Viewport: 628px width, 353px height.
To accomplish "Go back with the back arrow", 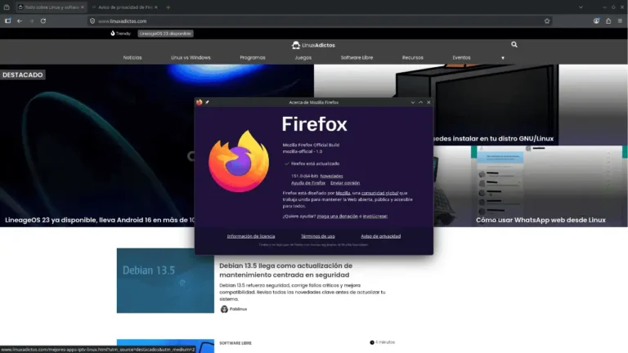I will coord(20,20).
